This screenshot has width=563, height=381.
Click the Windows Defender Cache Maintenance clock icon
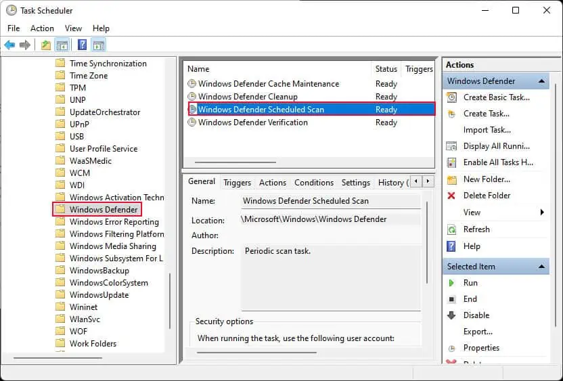(192, 84)
